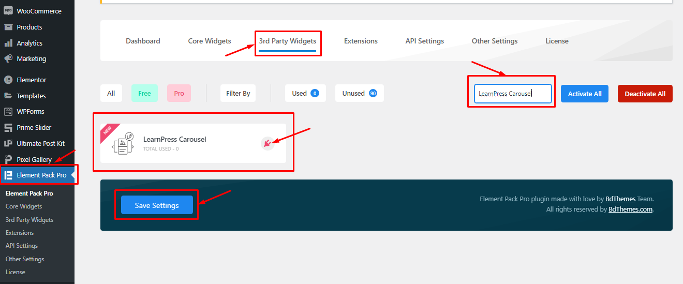The width and height of the screenshot is (683, 284).
Task: Click the Prime Slider icon
Action: (x=8, y=128)
